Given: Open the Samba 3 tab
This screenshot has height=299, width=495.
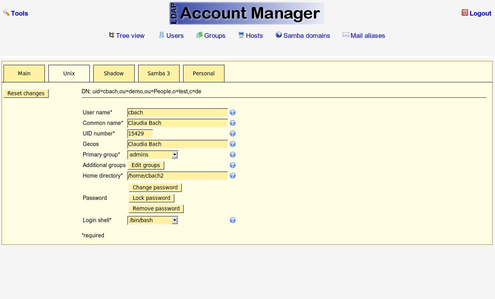Looking at the screenshot, I should 158,73.
